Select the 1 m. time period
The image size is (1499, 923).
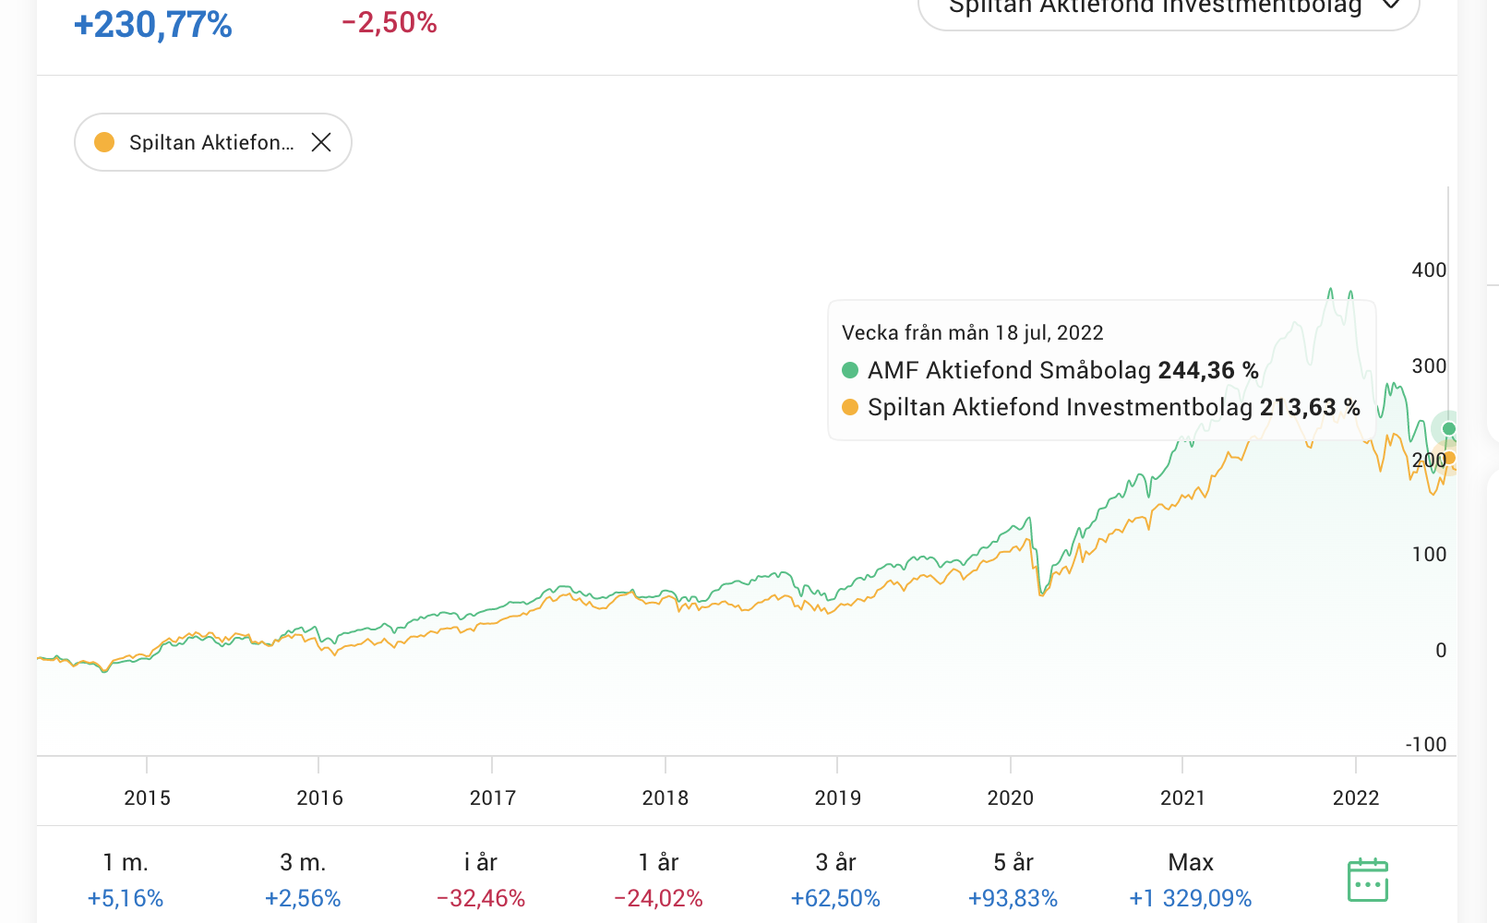pos(126,879)
